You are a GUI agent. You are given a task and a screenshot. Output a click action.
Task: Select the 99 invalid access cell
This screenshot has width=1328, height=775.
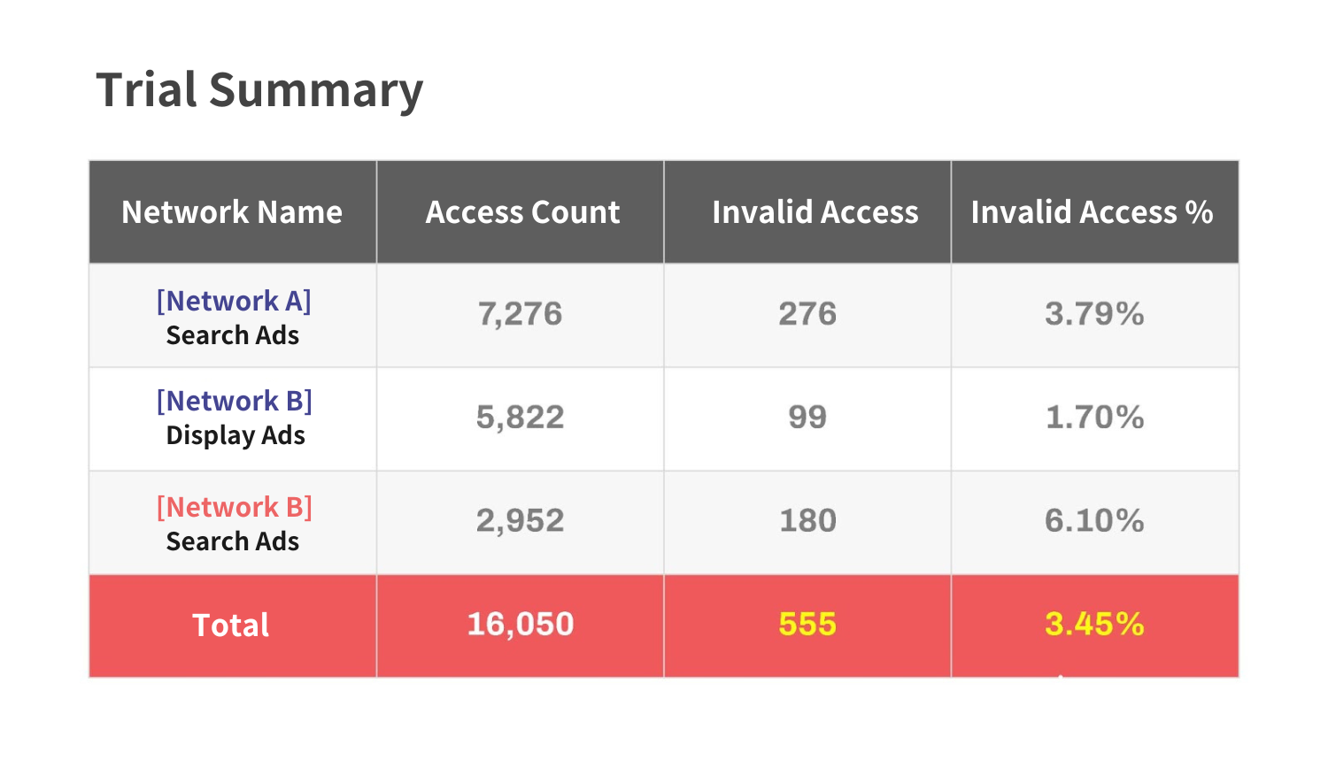pyautogui.click(x=807, y=418)
